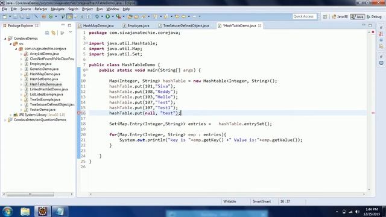
Task: Select HashSetDemo.java in Package Explorer
Action: (44, 79)
